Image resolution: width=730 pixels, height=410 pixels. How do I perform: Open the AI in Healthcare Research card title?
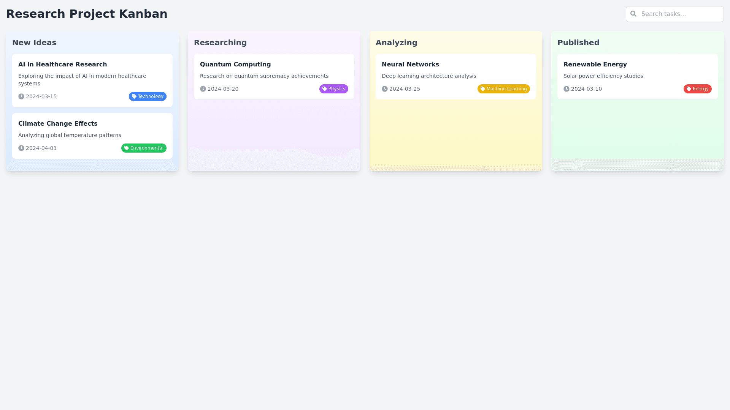pos(62,65)
